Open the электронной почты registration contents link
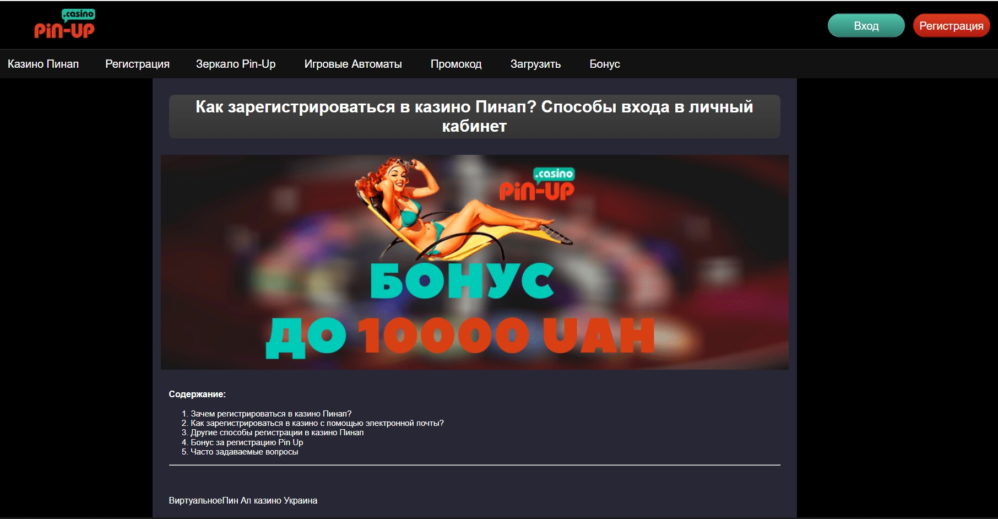Viewport: 998px width, 519px height. click(317, 423)
